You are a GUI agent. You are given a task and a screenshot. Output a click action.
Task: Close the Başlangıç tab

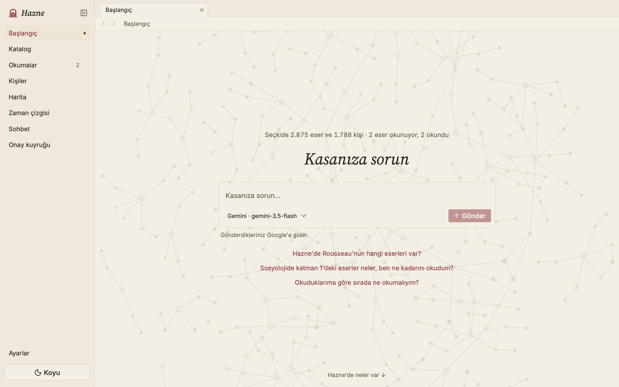coord(202,10)
